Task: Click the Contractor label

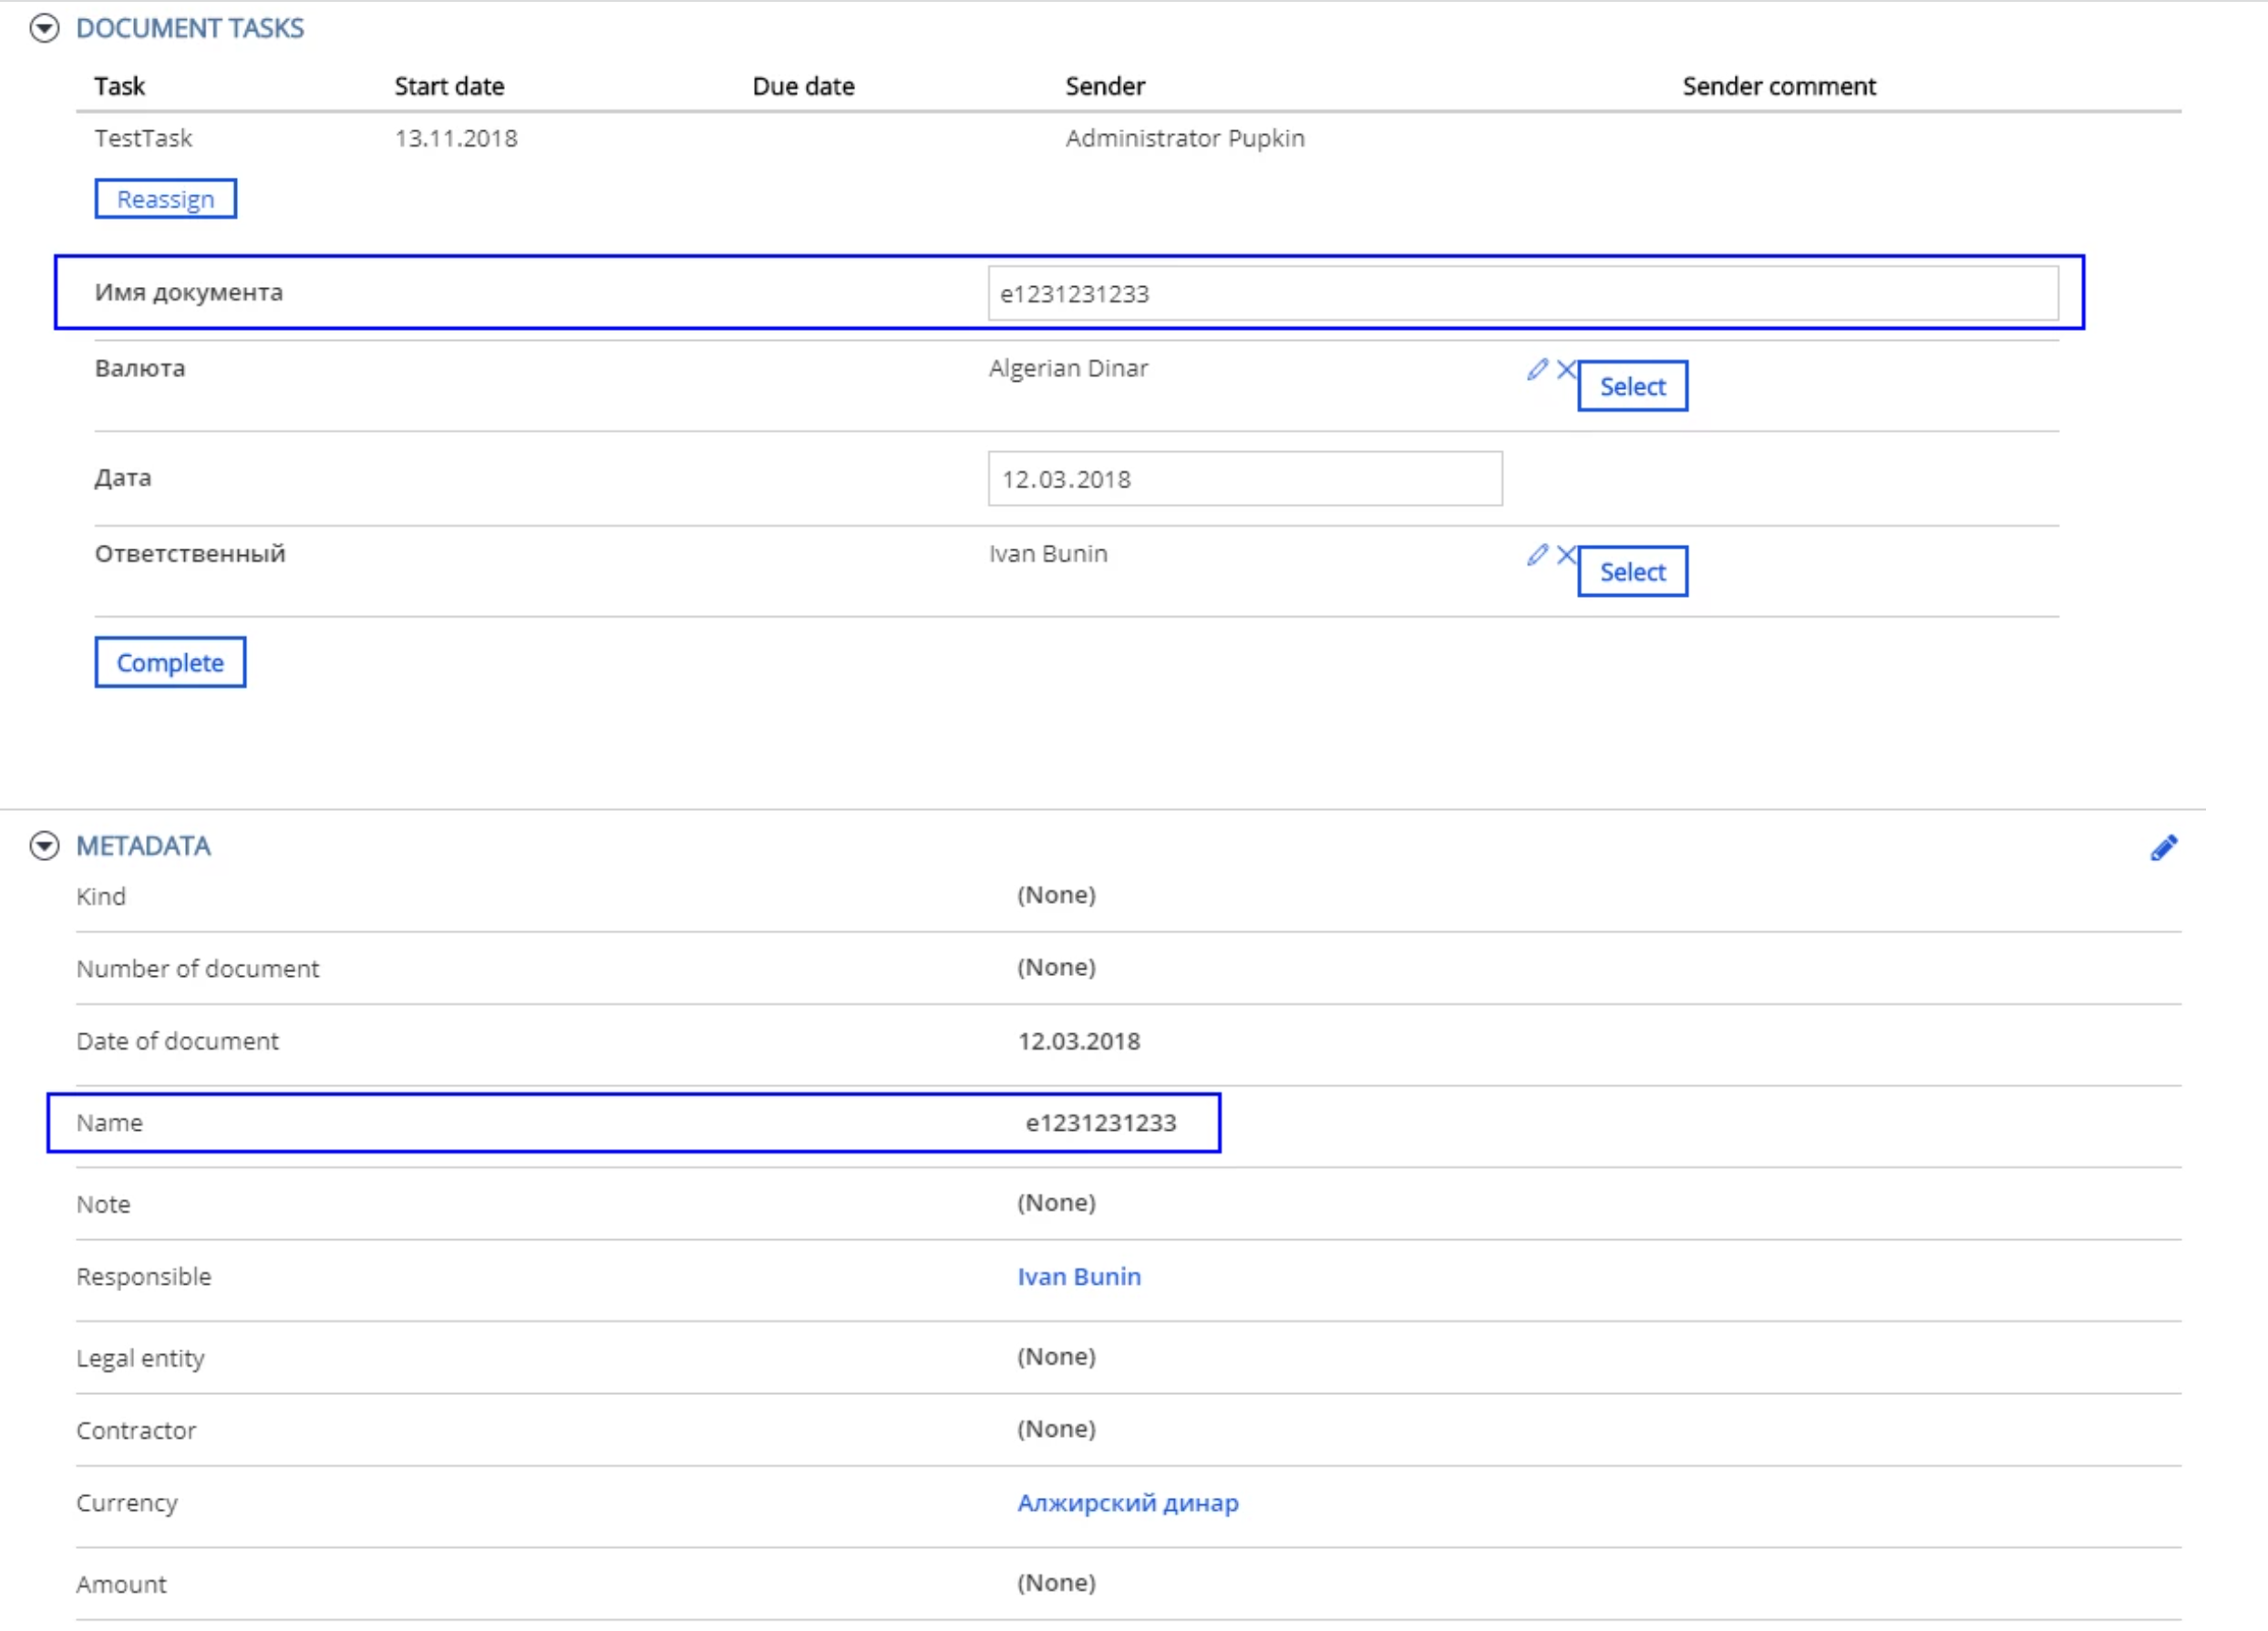Action: (136, 1431)
